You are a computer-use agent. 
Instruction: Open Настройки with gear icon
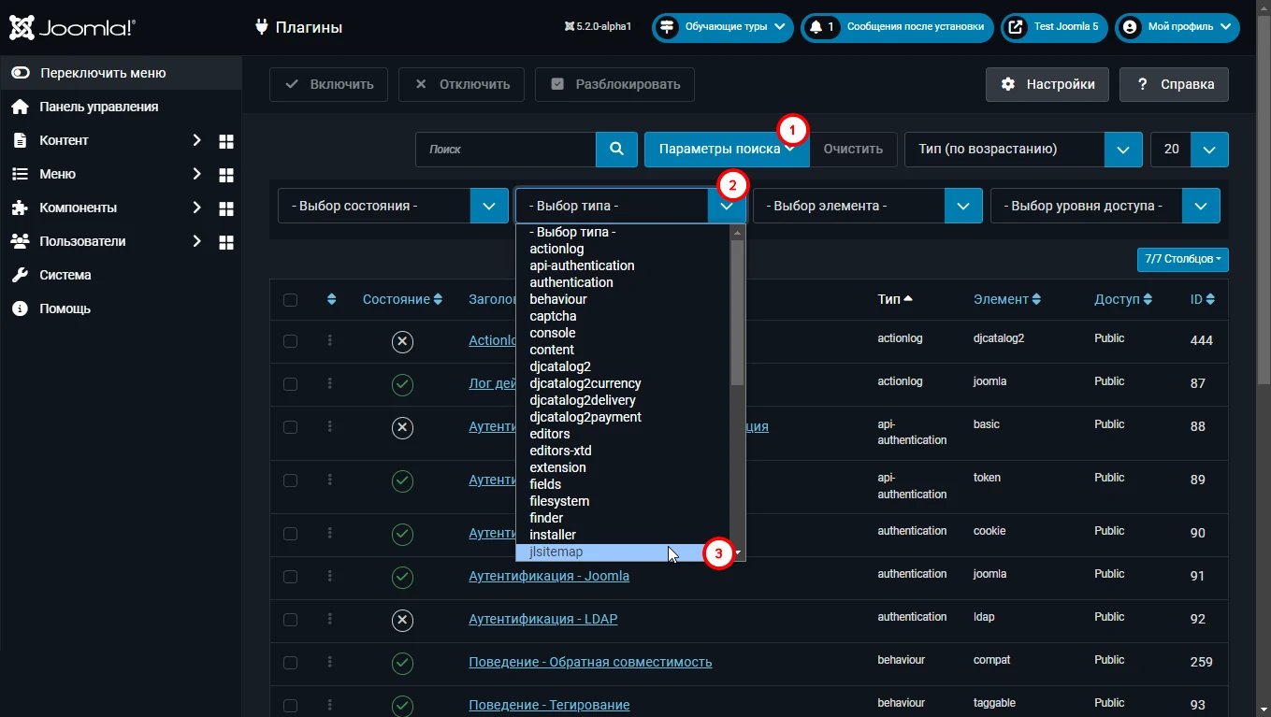pos(1047,84)
